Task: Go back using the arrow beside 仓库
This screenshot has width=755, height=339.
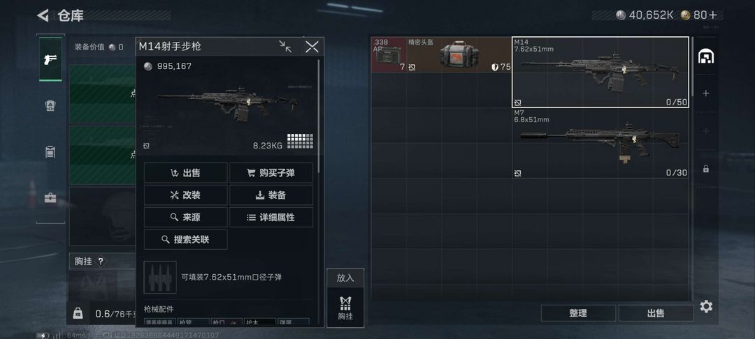Action: 43,15
